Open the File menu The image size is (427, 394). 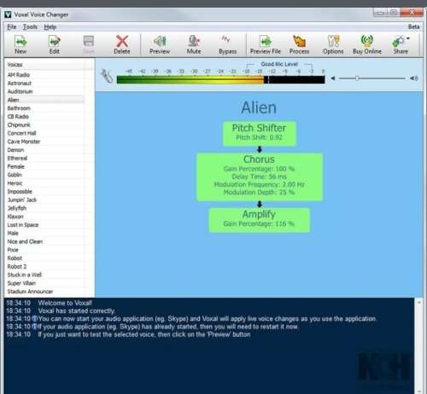pyautogui.click(x=12, y=27)
